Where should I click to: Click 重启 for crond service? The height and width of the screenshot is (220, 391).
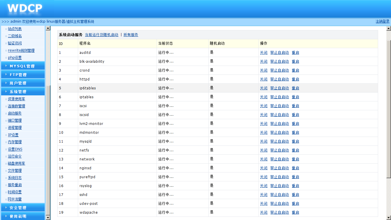(295, 70)
